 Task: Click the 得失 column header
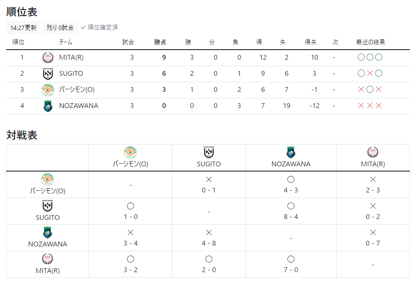tap(310, 42)
